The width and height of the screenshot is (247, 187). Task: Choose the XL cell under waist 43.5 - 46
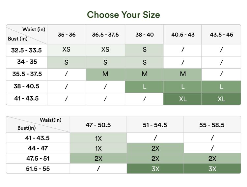point(221,99)
